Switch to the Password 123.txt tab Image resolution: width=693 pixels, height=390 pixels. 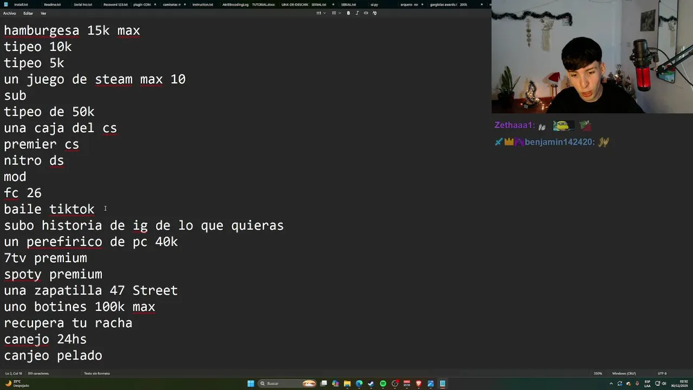click(x=115, y=4)
